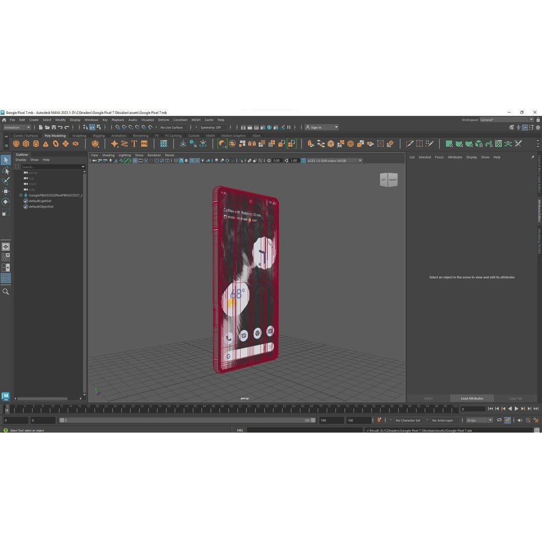Toggle viewport use-all-lights bulb icon
This screenshot has height=542, width=542.
(203, 161)
